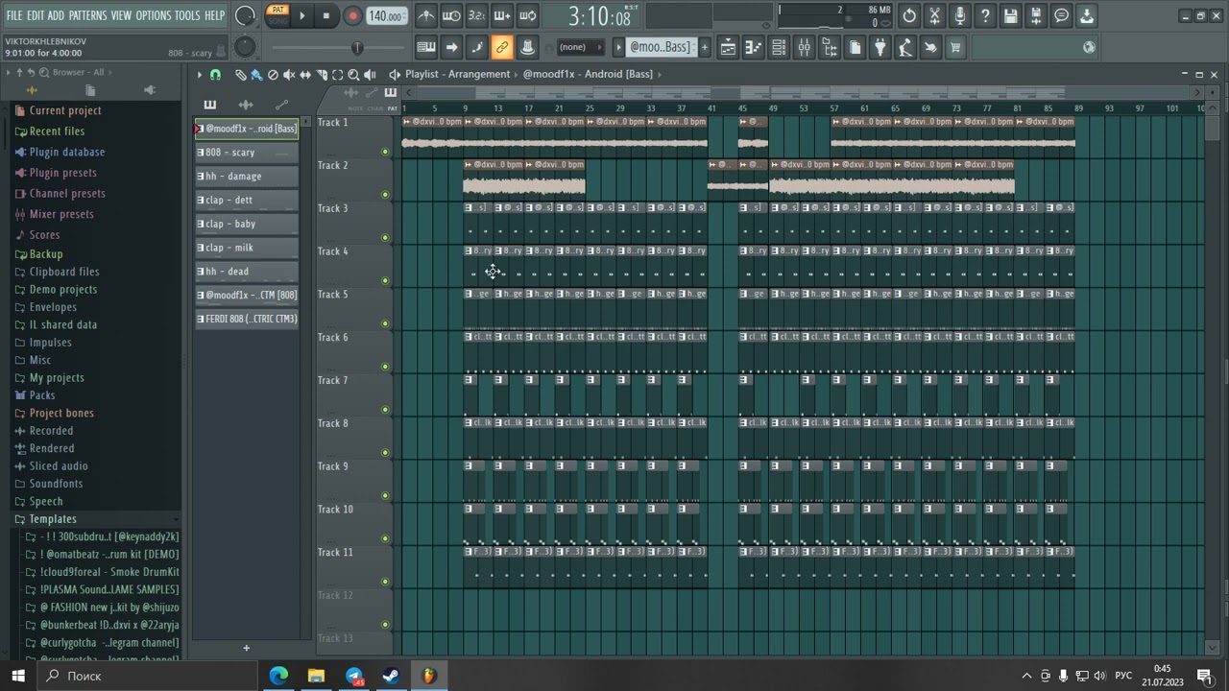Toggle the 3-2-1 countdown before recording
The image size is (1229, 691).
click(476, 15)
